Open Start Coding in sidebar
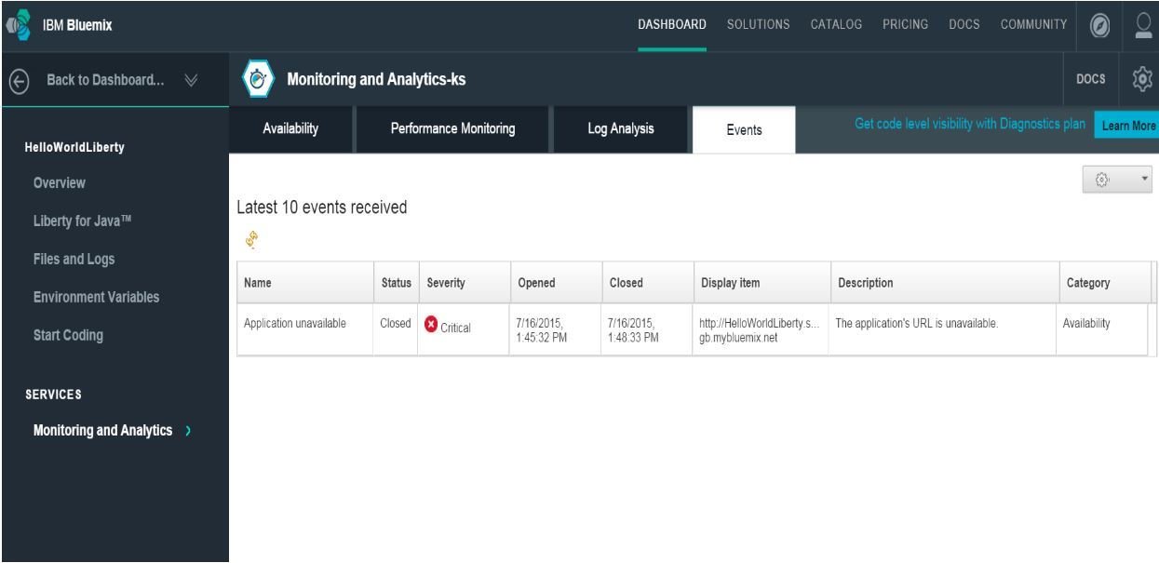Image resolution: width=1159 pixels, height=563 pixels. pos(68,337)
